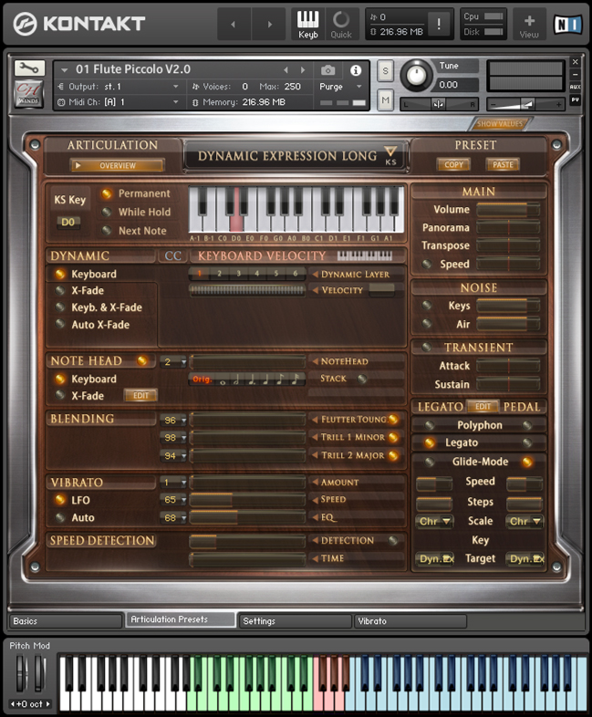
Task: Select Permanent keyswitch mode
Action: [x=107, y=194]
